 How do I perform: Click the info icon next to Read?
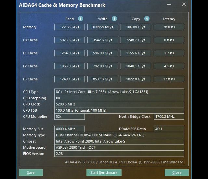click(81, 19)
